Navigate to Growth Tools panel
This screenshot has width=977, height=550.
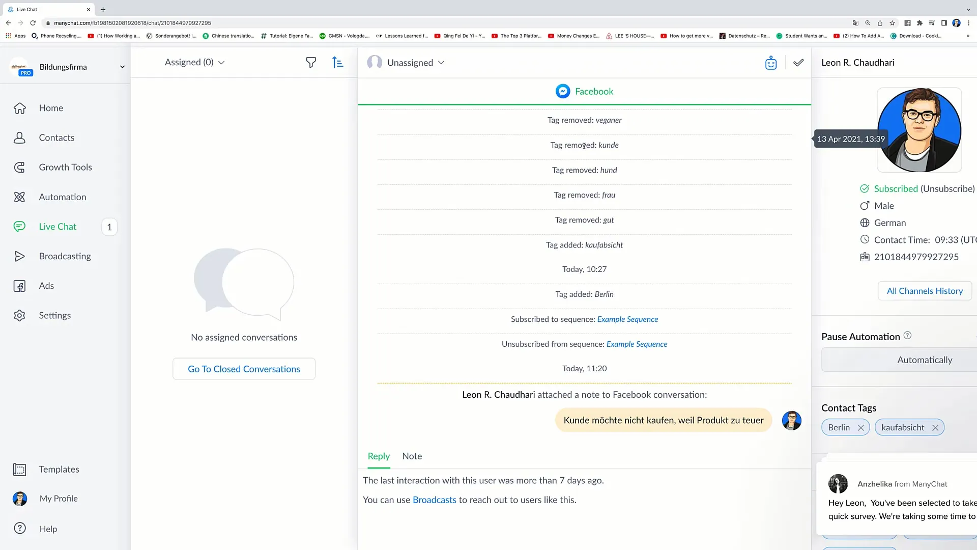65,167
